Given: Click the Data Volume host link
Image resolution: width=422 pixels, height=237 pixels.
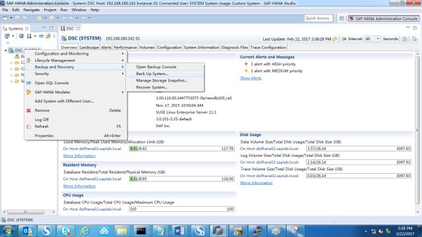Looking at the screenshot, I should tap(269, 149).
